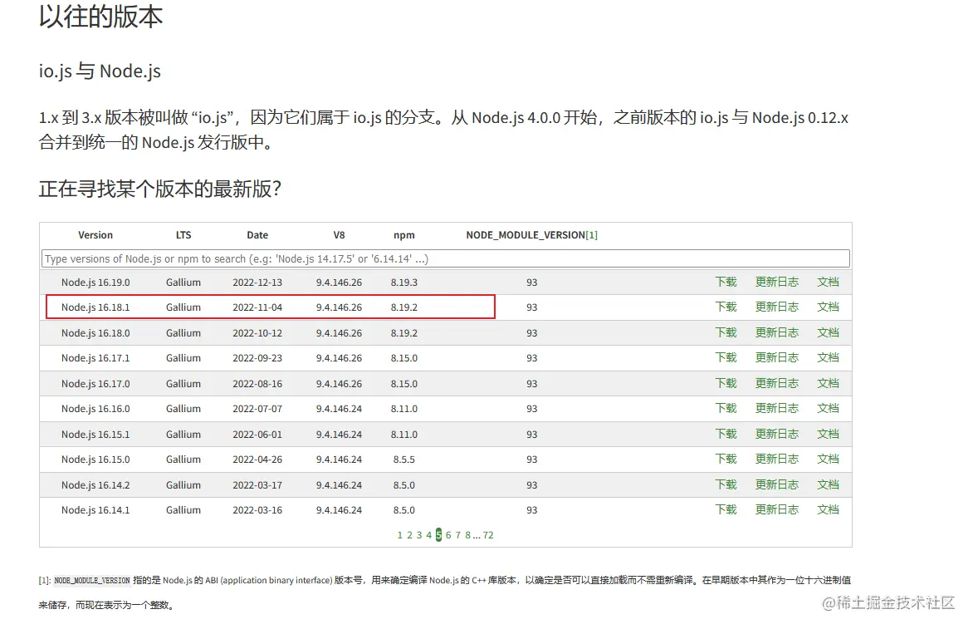Go to pagination page 4
This screenshot has width=973, height=629.
pyautogui.click(x=428, y=535)
